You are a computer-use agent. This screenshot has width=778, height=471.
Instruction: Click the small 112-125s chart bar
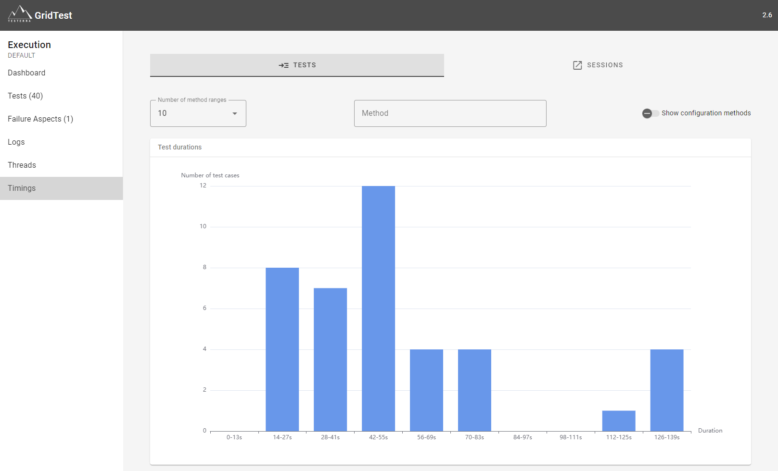pos(619,421)
